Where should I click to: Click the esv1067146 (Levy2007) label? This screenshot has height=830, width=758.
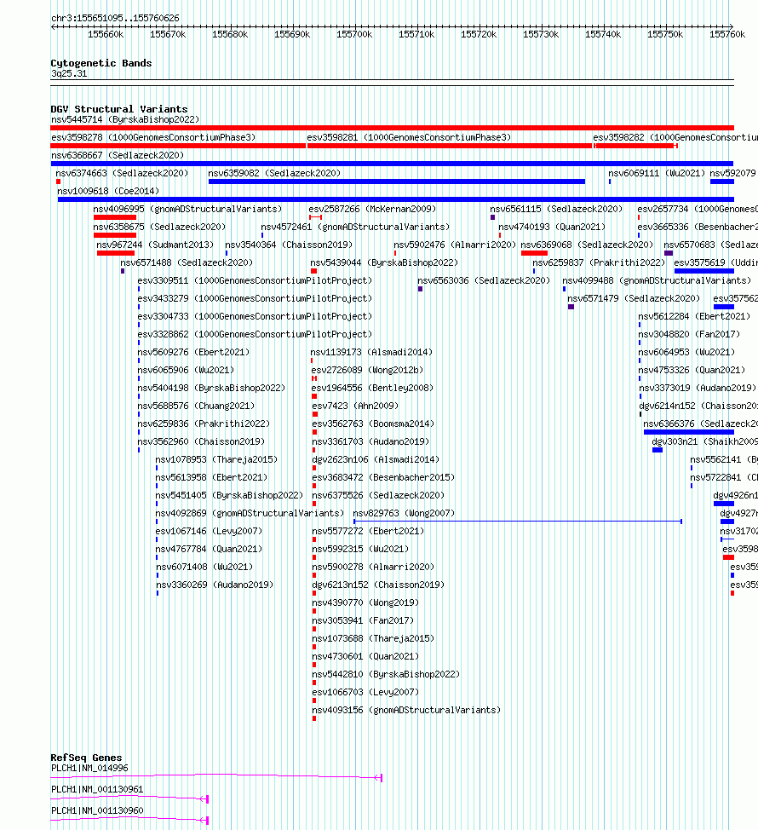click(209, 532)
